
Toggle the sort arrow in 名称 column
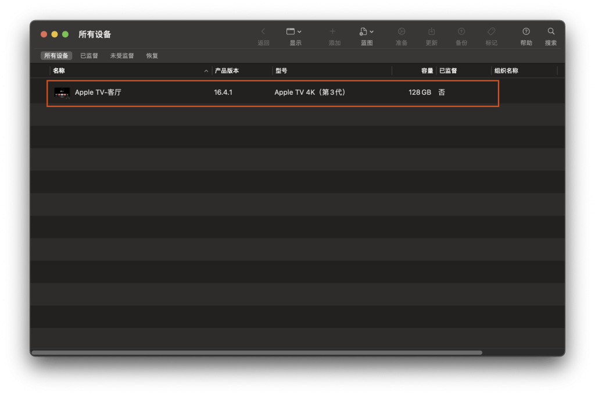click(x=206, y=71)
